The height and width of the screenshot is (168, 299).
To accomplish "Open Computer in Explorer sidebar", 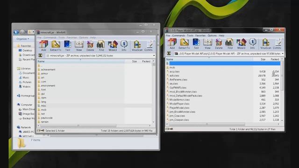I will click(x=27, y=105).
